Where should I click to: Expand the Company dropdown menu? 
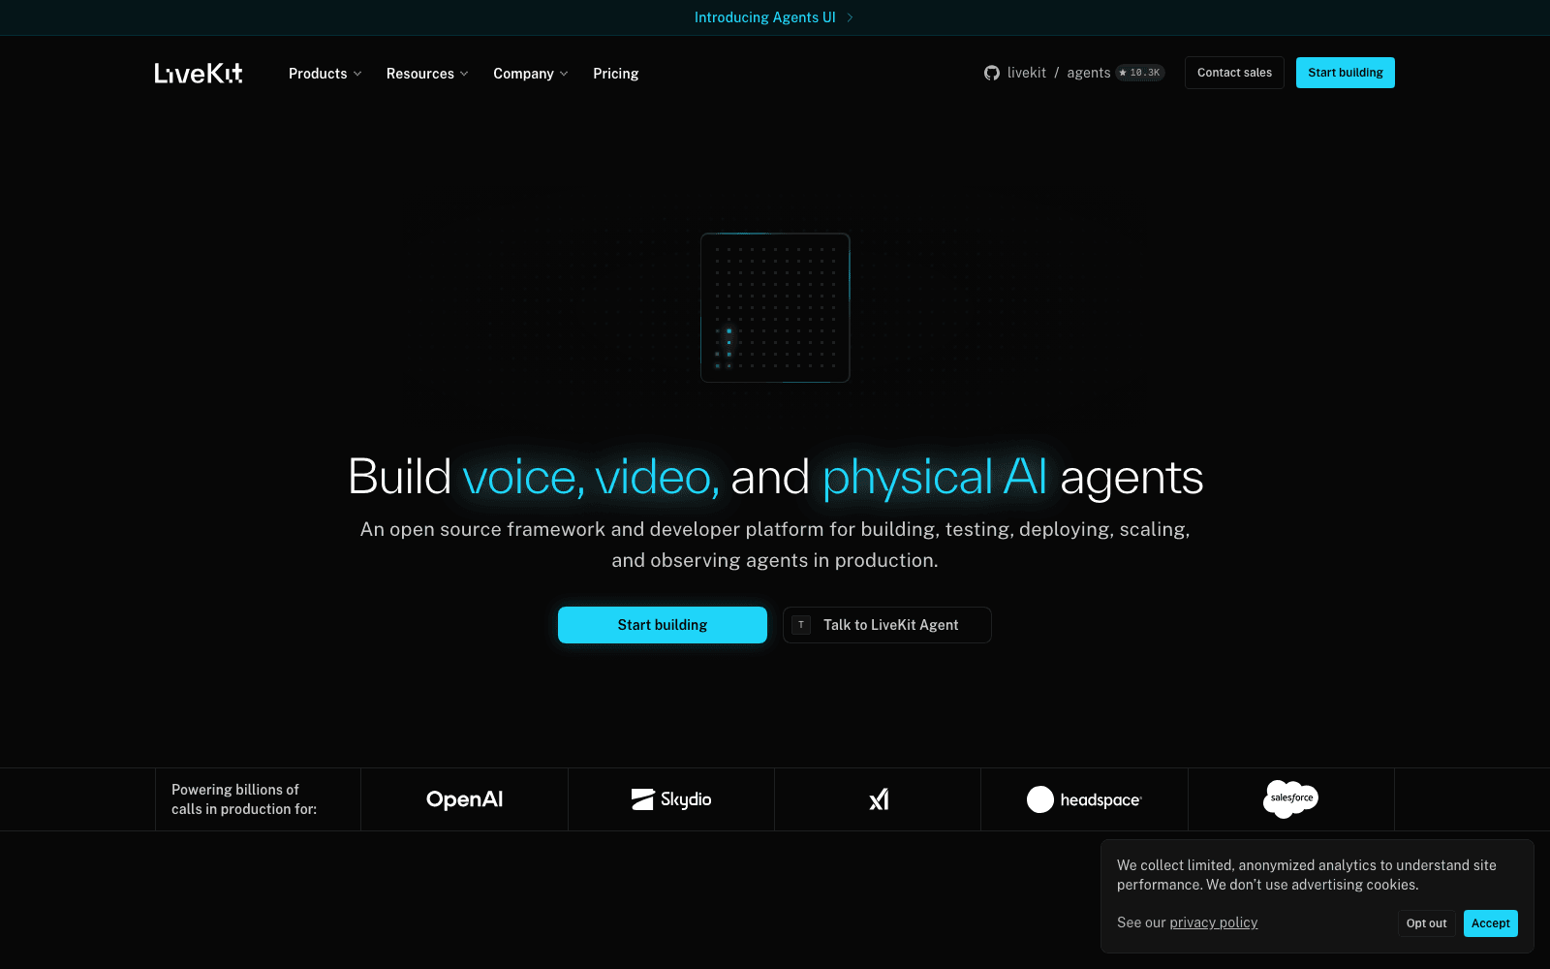coord(531,74)
